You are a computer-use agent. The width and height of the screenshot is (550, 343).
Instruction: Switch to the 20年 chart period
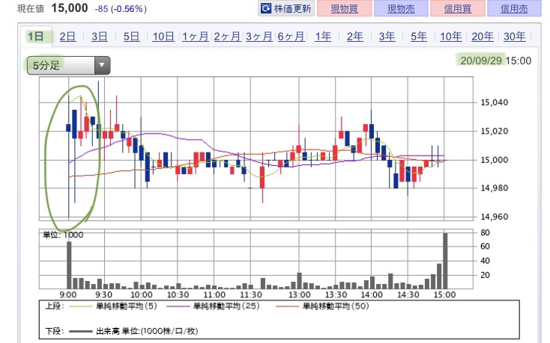pos(483,37)
